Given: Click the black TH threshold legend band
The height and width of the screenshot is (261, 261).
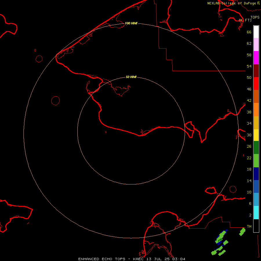Looking at the screenshot, I should pos(256,226).
